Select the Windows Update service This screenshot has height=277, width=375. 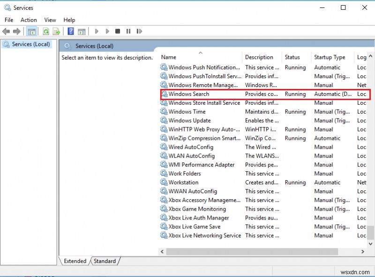(x=189, y=120)
